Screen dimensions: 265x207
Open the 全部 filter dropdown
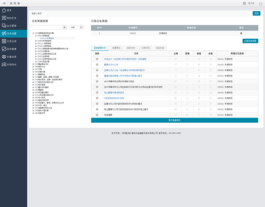click(x=76, y=27)
